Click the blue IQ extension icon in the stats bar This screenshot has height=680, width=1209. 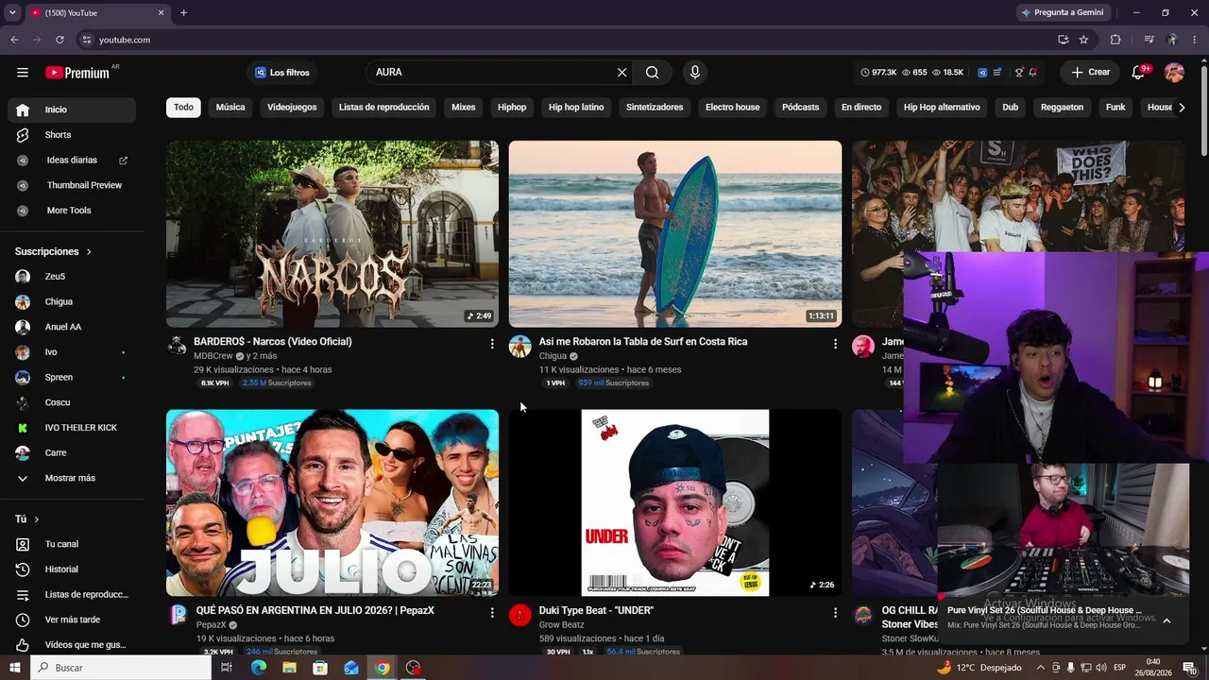(982, 73)
